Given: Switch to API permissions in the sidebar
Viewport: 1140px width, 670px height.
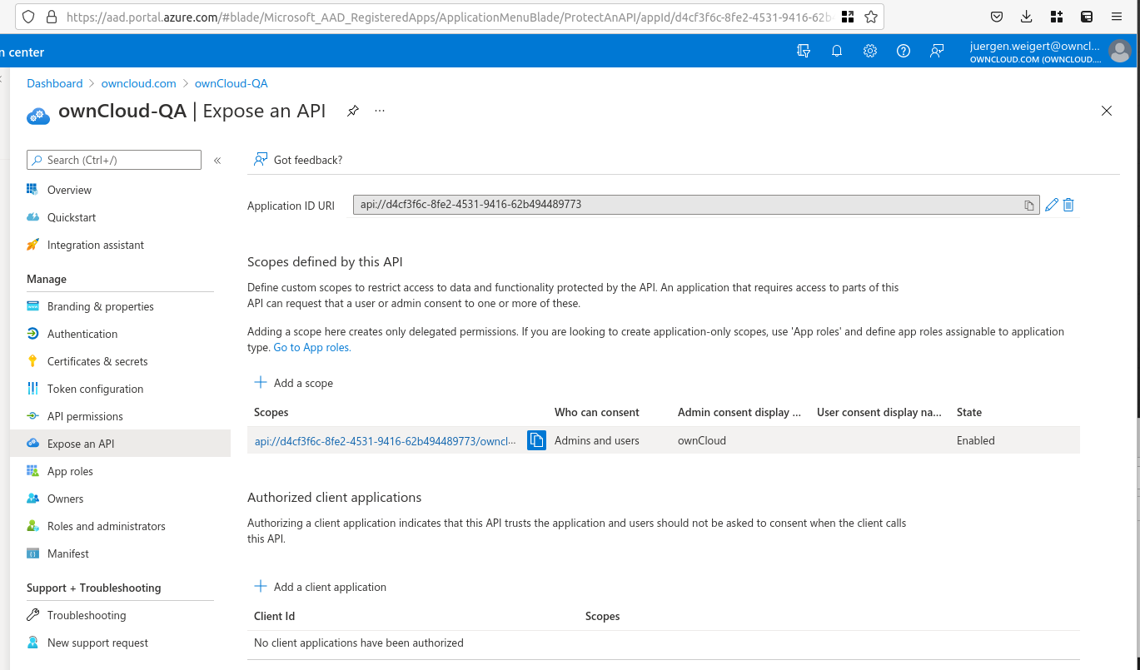Looking at the screenshot, I should coord(83,415).
